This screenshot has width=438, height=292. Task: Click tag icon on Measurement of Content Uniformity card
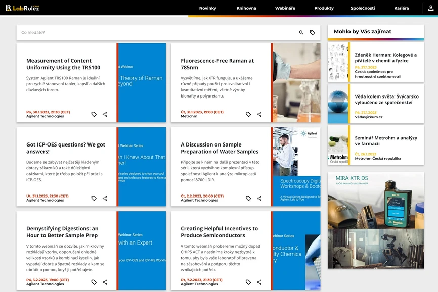click(94, 114)
